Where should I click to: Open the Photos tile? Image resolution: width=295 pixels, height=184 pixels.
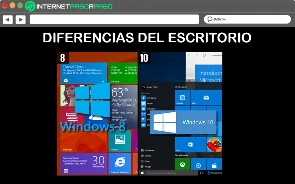(x=119, y=141)
